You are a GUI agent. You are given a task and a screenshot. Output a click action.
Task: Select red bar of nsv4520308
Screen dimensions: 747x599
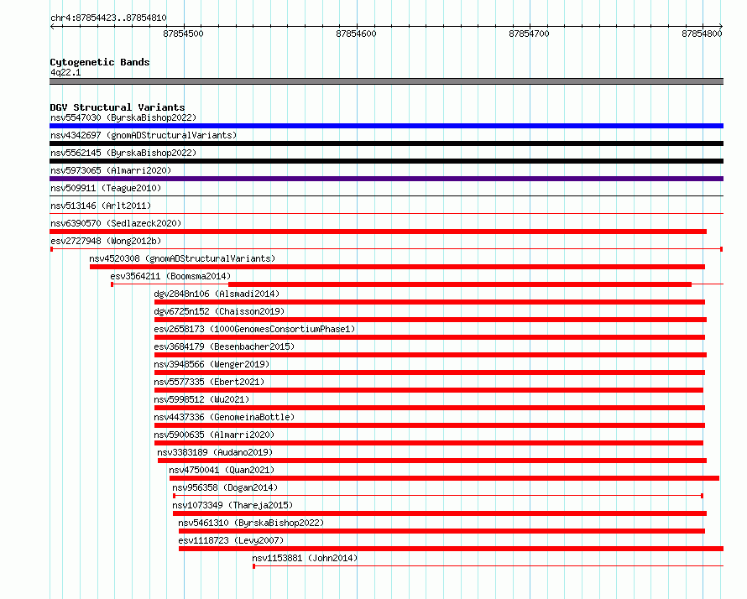397,267
